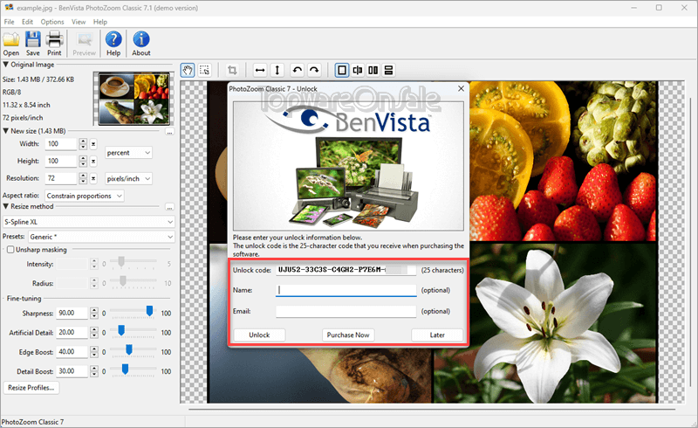Collapse the Original Image section
The image size is (698, 428).
(x=6, y=65)
